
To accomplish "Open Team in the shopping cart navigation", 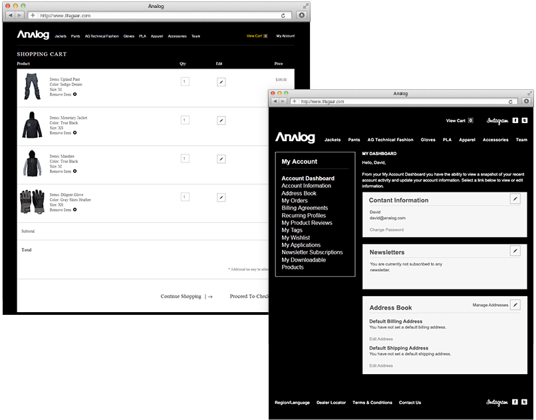I will pyautogui.click(x=196, y=36).
